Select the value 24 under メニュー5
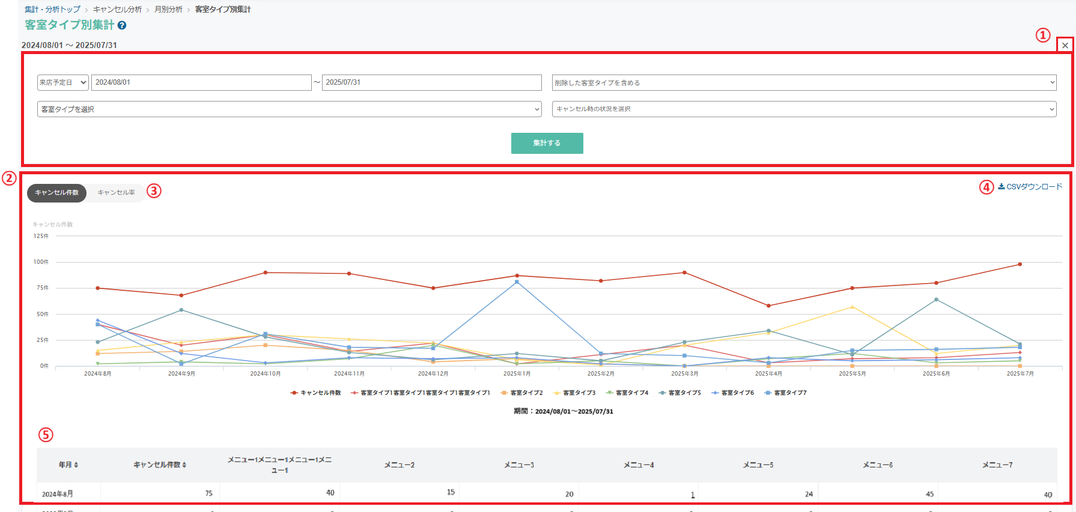This screenshot has width=1076, height=512. (809, 494)
